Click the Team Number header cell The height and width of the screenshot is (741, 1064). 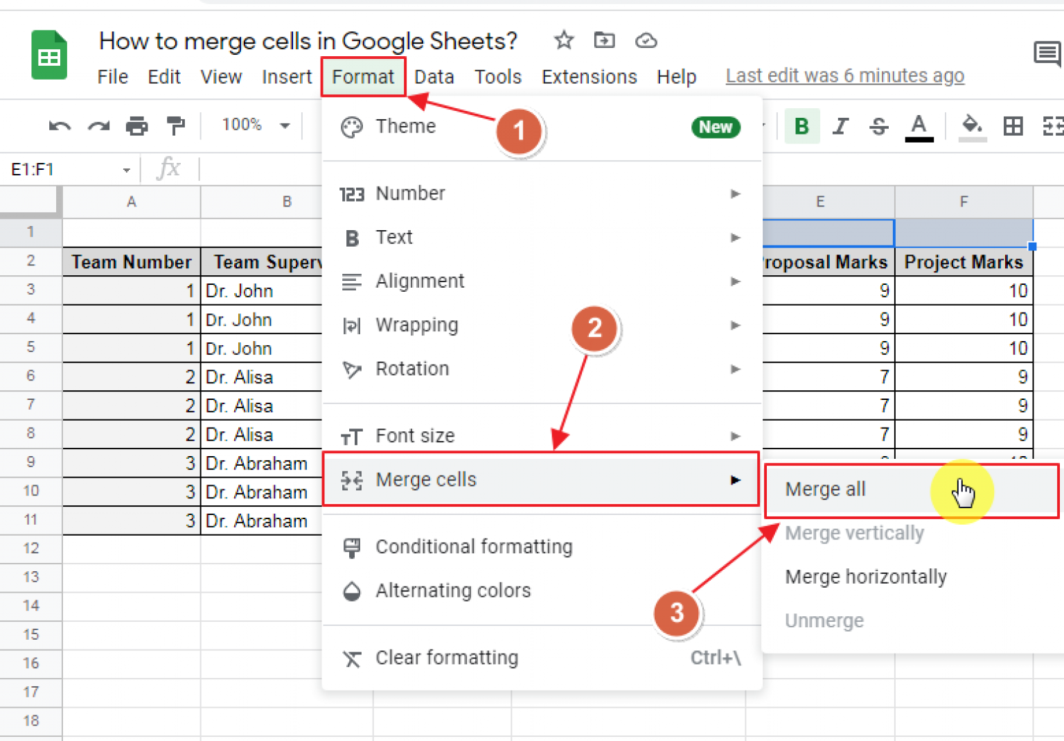132,262
